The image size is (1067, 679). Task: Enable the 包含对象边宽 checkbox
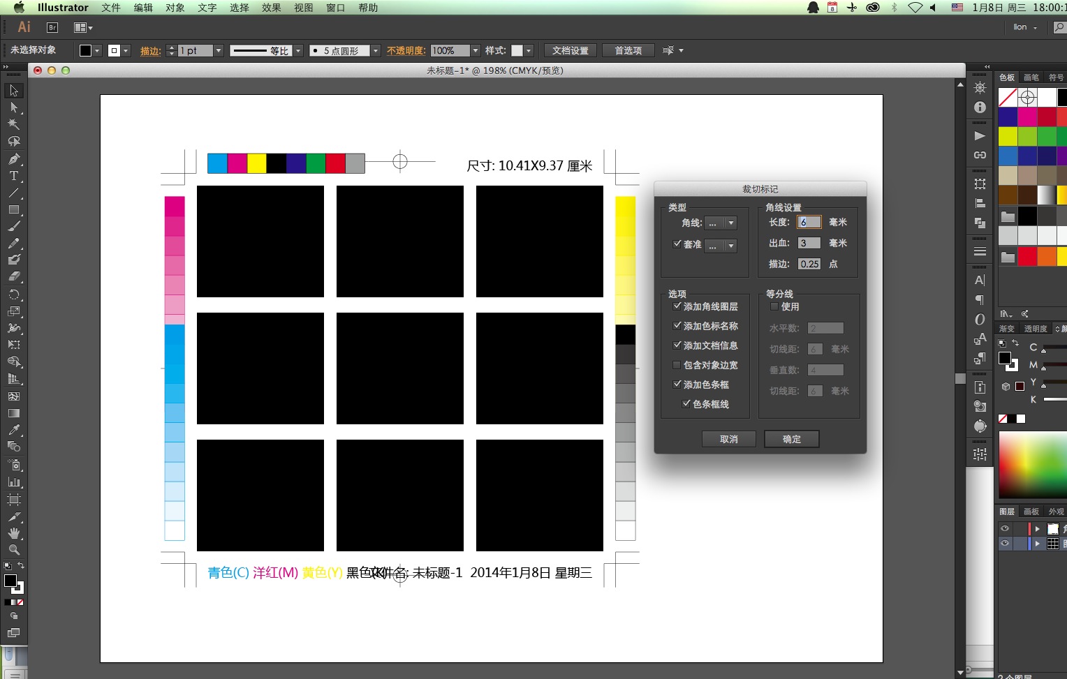pyautogui.click(x=677, y=365)
